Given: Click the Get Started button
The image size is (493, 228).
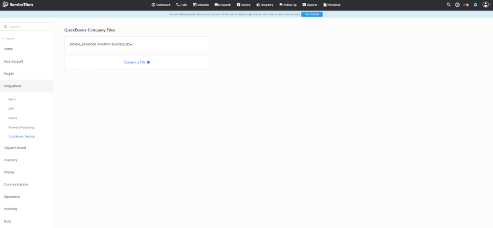Looking at the screenshot, I should 312,14.
